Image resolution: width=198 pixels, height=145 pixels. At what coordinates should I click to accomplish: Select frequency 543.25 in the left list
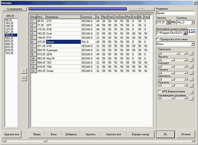(11, 38)
